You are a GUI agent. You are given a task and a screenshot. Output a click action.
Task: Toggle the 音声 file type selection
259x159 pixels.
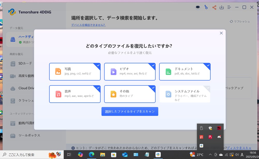tap(75, 94)
